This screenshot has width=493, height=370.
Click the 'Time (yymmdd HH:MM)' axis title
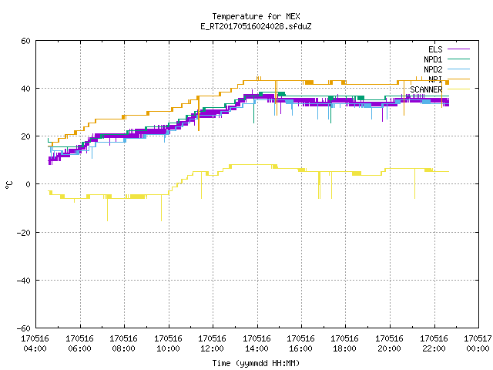pyautogui.click(x=256, y=363)
